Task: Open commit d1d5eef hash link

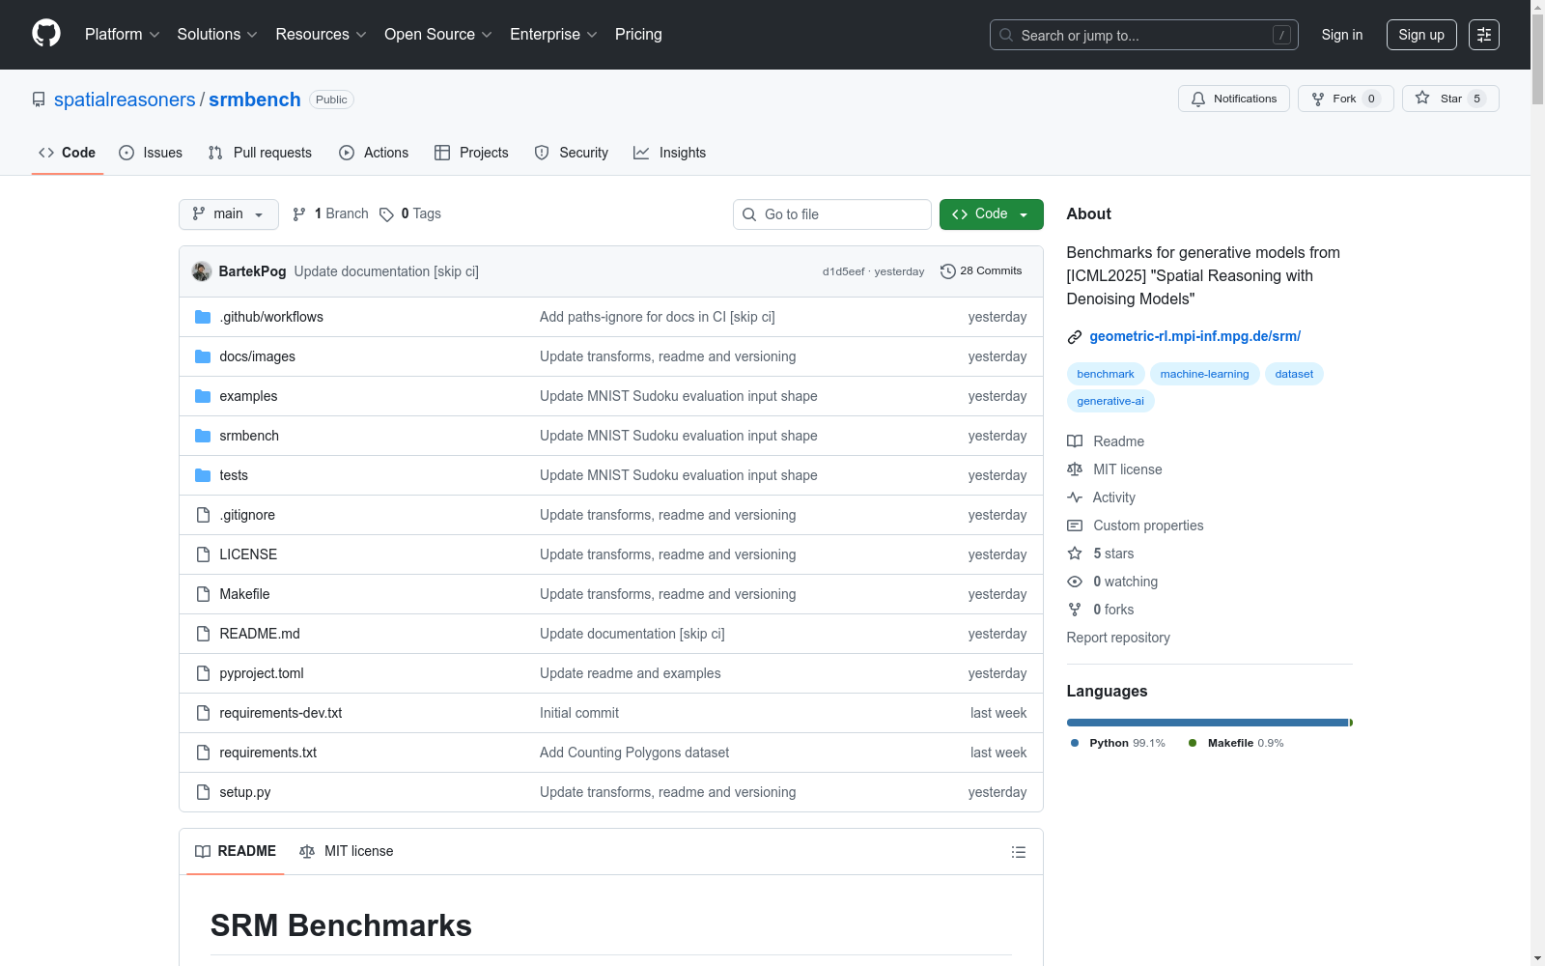Action: coord(843,271)
